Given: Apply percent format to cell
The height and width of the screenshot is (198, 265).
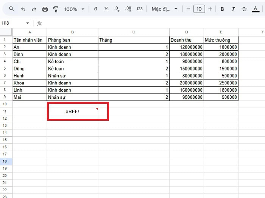Looking at the screenshot, I should pyautogui.click(x=106, y=9).
